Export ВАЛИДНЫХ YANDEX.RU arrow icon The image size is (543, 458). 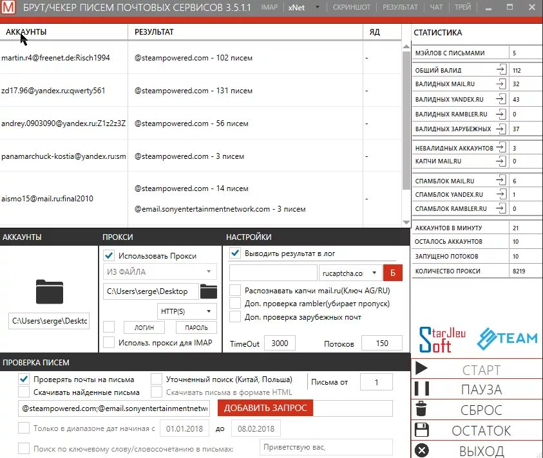click(x=501, y=99)
